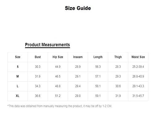
Task: Select the Length column header
Action: [x=98, y=57]
